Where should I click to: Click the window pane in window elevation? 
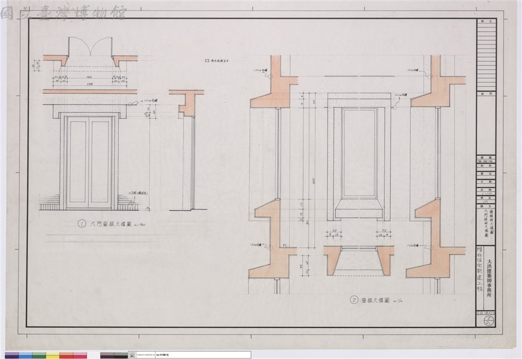click(359, 152)
